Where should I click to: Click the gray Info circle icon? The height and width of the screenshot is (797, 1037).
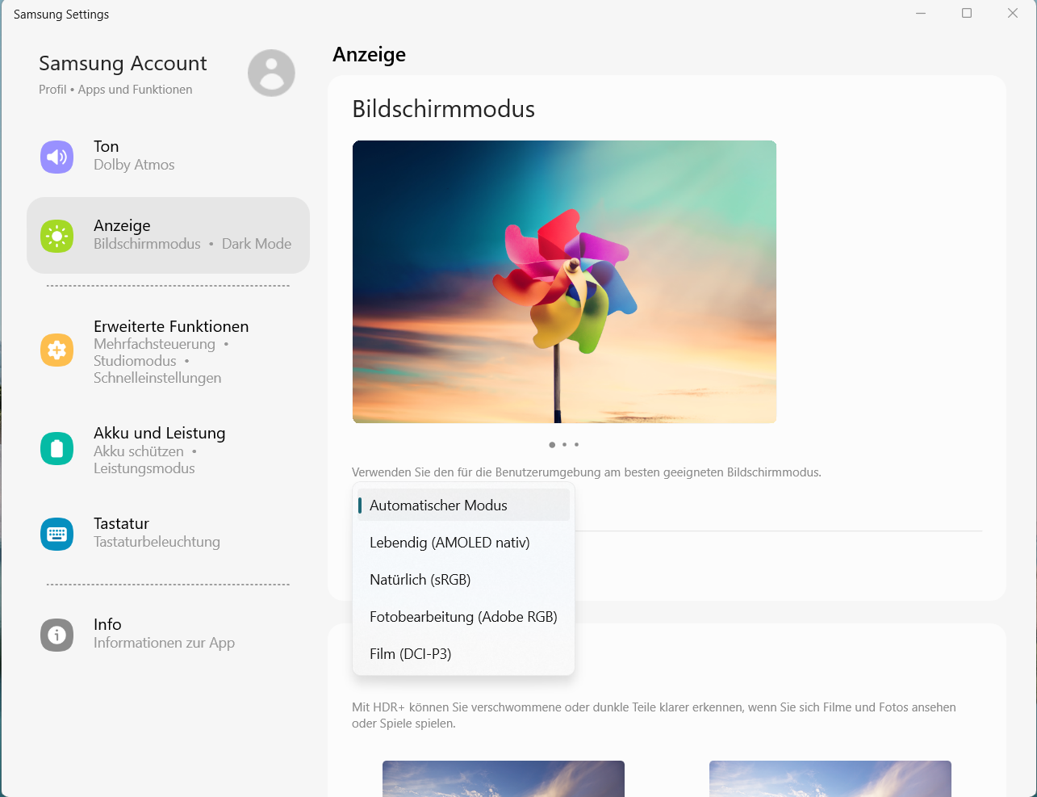56,634
